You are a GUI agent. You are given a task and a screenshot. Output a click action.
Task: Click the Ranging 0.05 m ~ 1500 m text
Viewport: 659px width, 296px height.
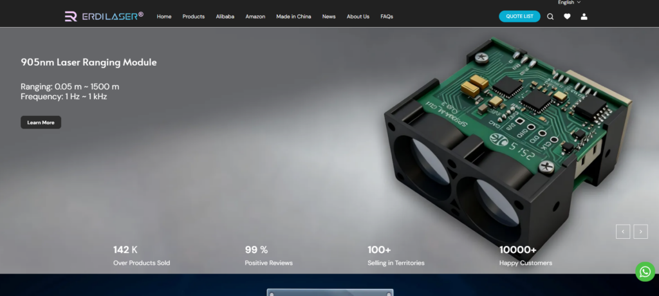[x=70, y=87]
